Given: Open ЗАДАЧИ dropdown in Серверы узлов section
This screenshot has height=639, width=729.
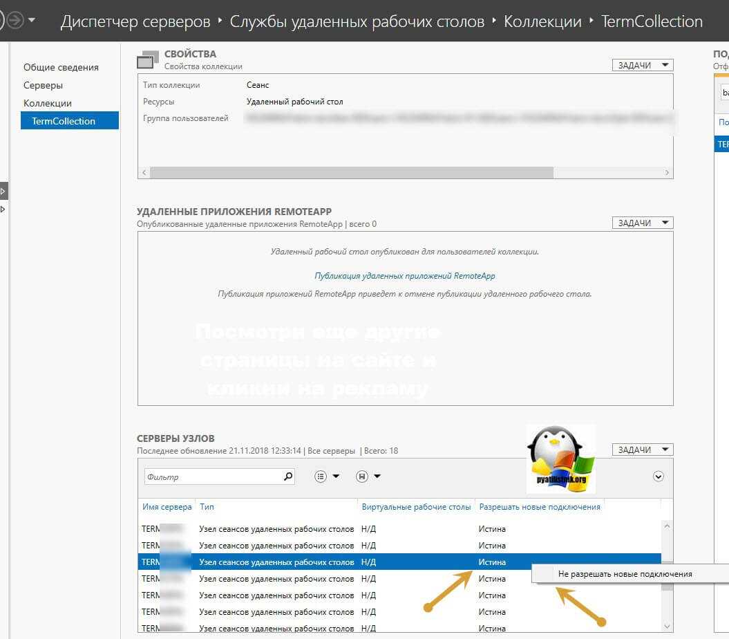Looking at the screenshot, I should pyautogui.click(x=642, y=450).
